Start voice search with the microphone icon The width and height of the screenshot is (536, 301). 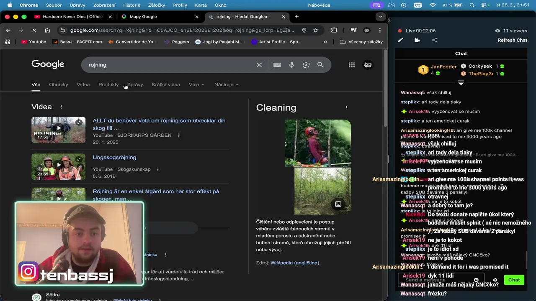tap(292, 65)
